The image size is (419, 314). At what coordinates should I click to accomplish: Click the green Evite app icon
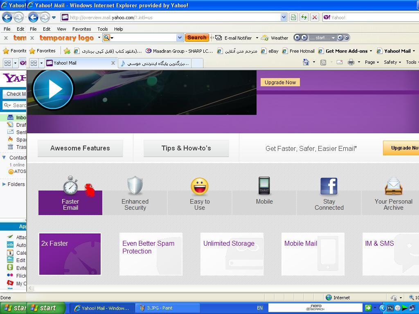click(x=10, y=267)
